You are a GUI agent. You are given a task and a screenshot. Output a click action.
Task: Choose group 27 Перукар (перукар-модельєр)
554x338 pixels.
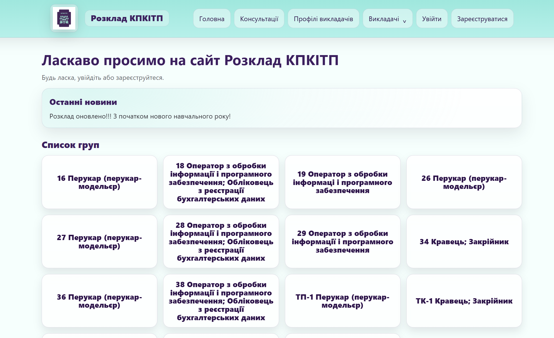point(100,241)
